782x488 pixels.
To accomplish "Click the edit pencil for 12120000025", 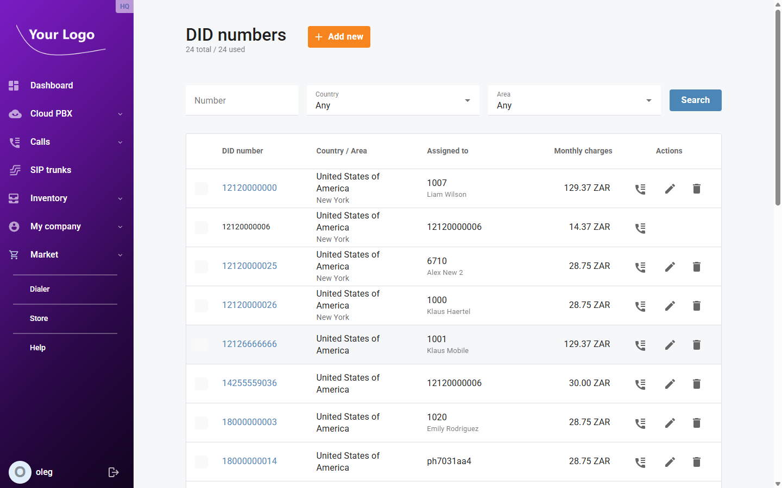I will click(670, 266).
